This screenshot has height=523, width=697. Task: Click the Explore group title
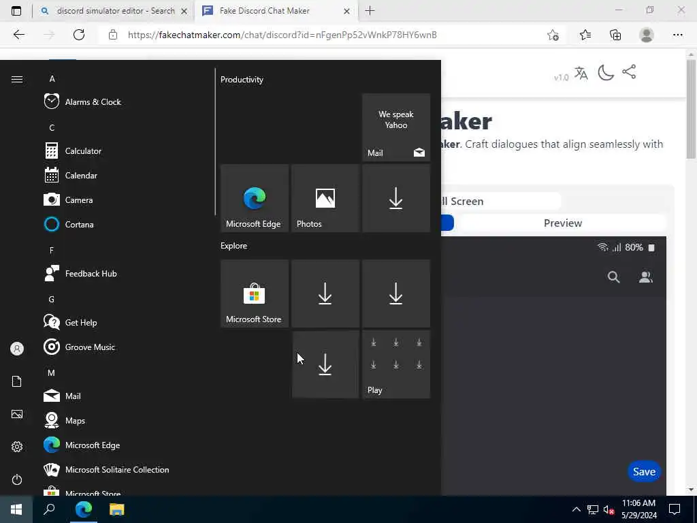point(234,245)
